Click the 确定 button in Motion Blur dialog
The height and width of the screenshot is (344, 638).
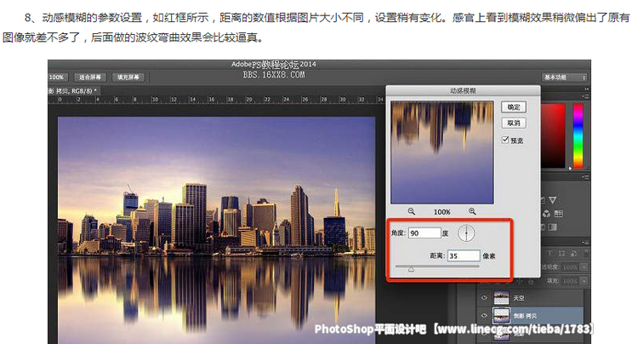click(514, 107)
